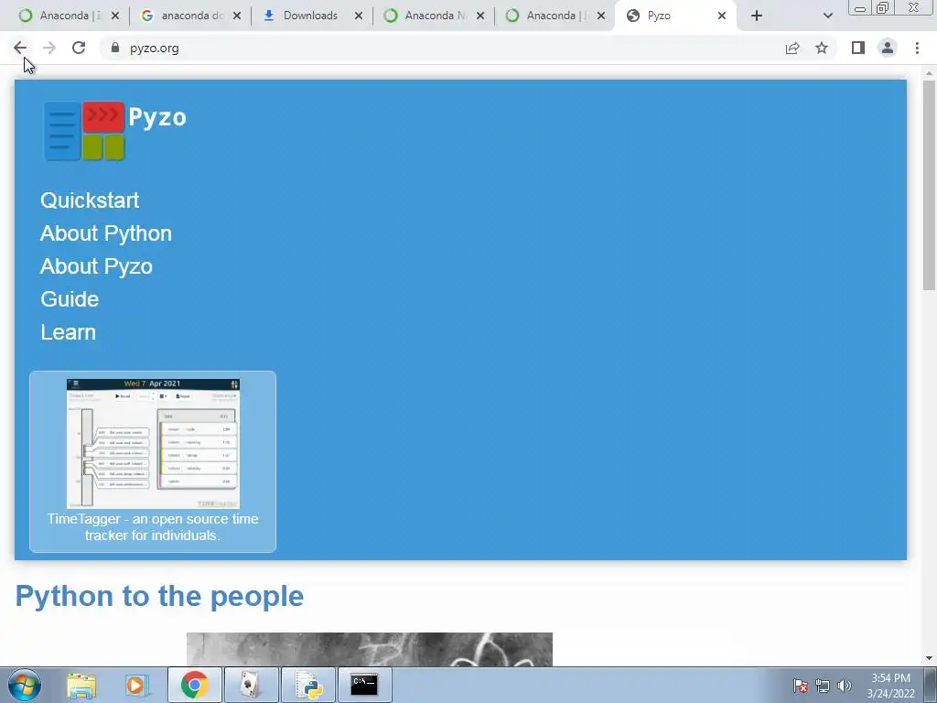Open the Quickstart link

pyautogui.click(x=90, y=200)
